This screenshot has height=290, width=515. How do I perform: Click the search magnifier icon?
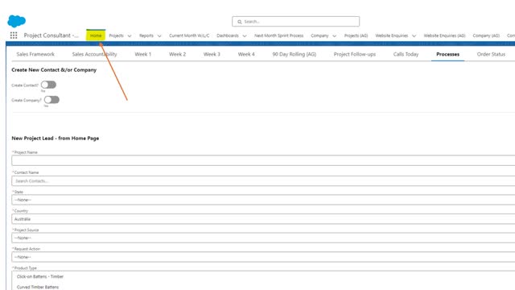click(240, 22)
